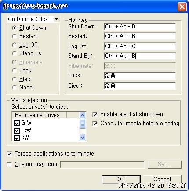Click the drive list scroll down arrow
189x191 pixels.
[82, 138]
